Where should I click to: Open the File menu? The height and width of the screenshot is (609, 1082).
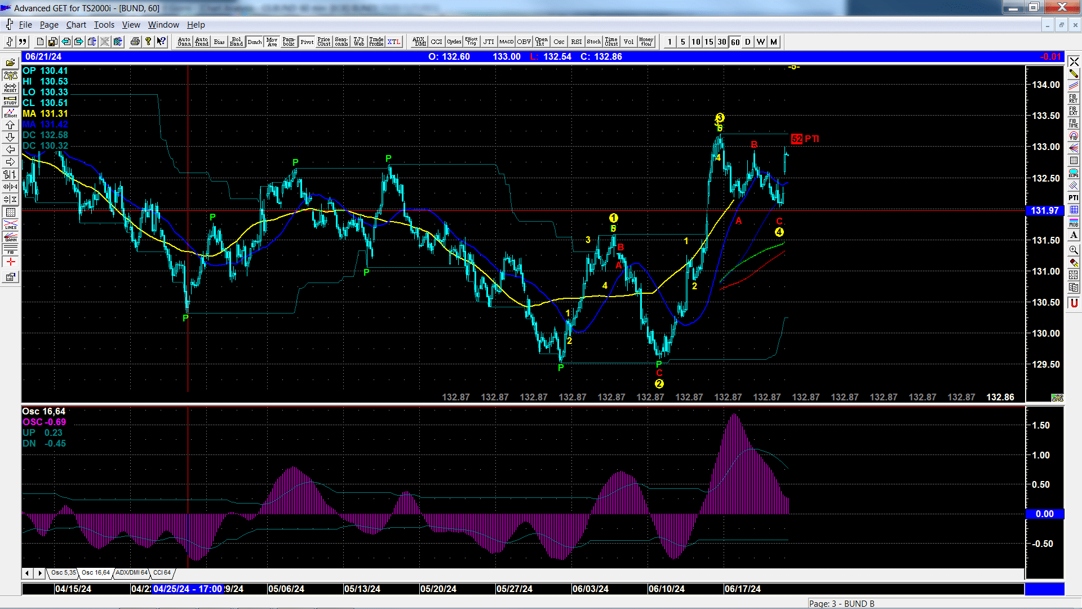25,25
